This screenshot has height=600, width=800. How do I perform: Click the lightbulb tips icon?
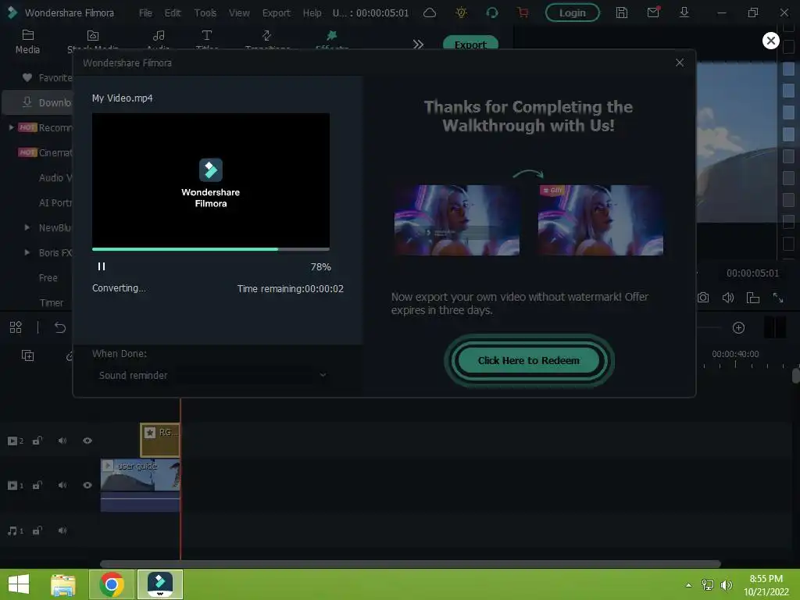461,12
